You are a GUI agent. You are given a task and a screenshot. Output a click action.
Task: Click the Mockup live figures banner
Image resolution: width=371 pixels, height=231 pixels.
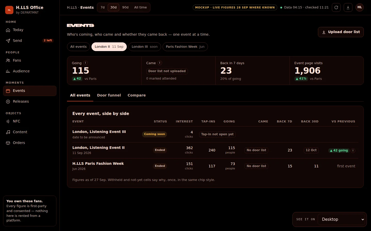235,7
